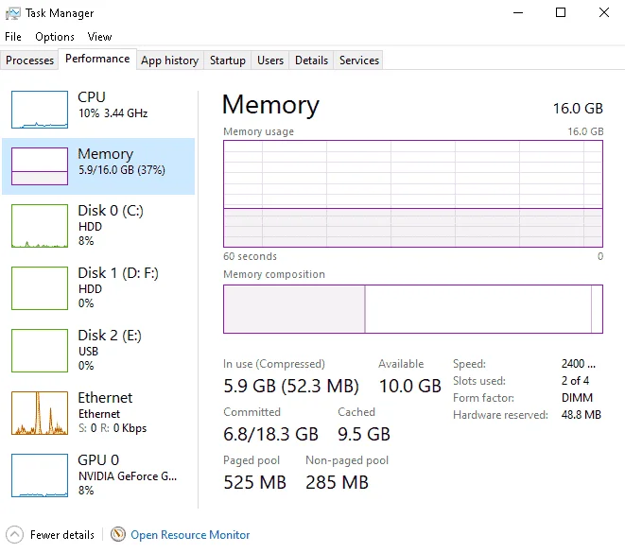The image size is (625, 553).
Task: Click the 'DIMM' form factor value
Action: click(577, 398)
